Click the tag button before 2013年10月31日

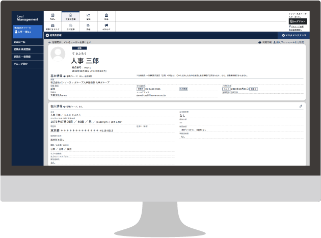point(226,89)
